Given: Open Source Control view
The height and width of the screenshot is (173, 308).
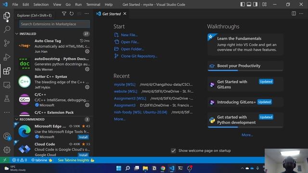Looking at the screenshot, I should (7, 43).
